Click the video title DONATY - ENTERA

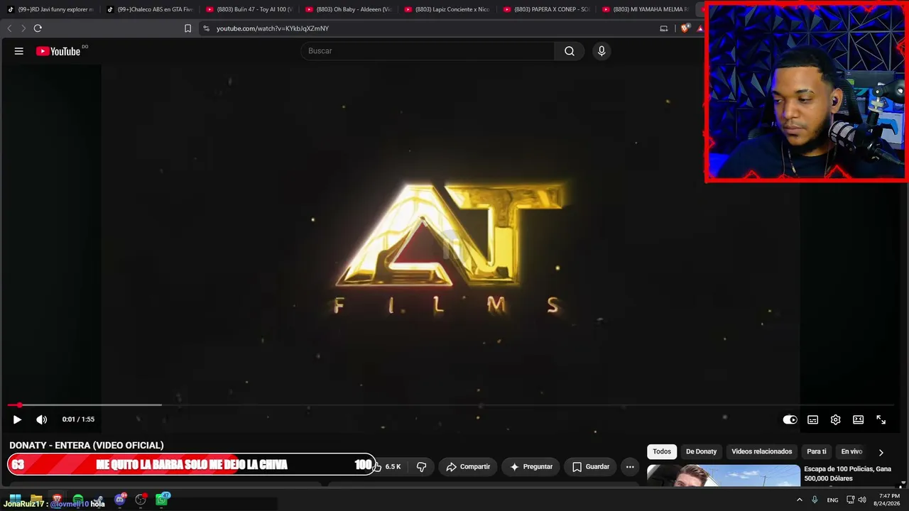point(87,445)
